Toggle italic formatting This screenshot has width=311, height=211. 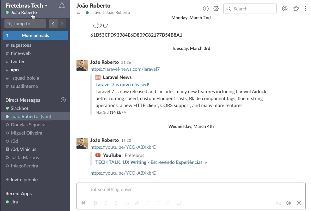pyautogui.click(x=106, y=203)
